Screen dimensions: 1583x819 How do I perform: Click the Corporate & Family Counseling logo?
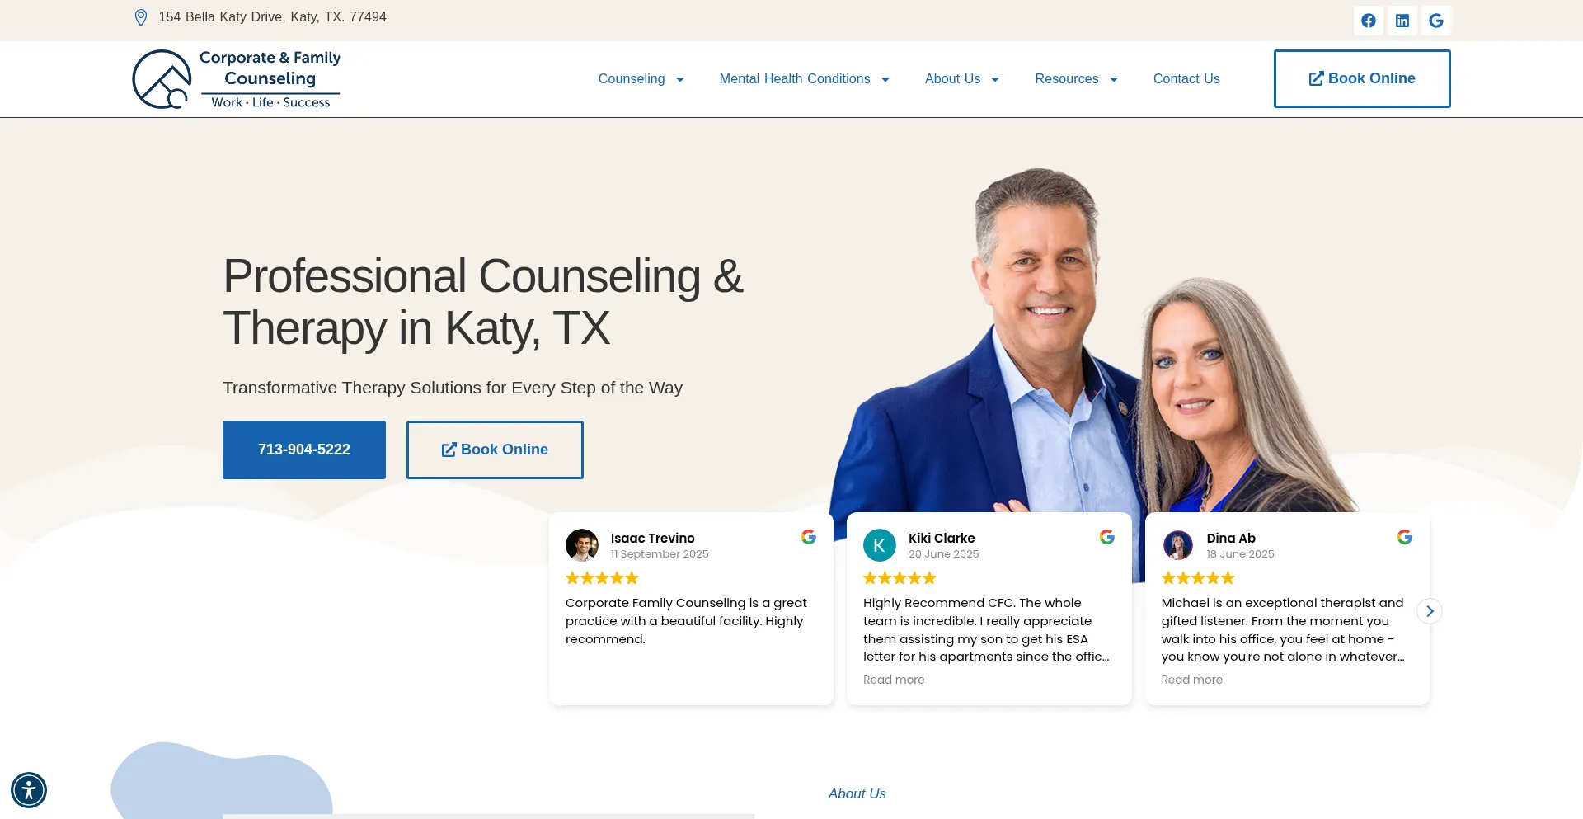point(237,79)
